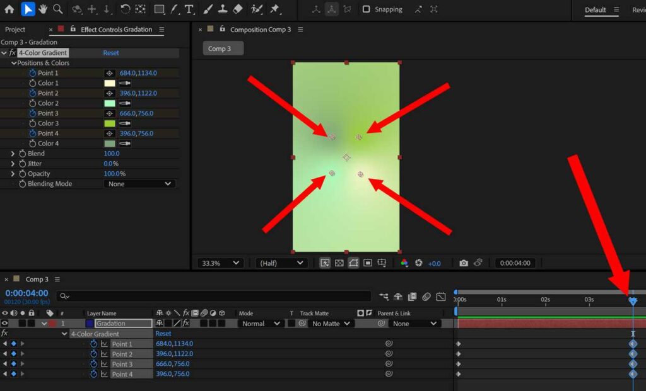
Task: Click the Home icon in toolbar
Action: point(9,9)
